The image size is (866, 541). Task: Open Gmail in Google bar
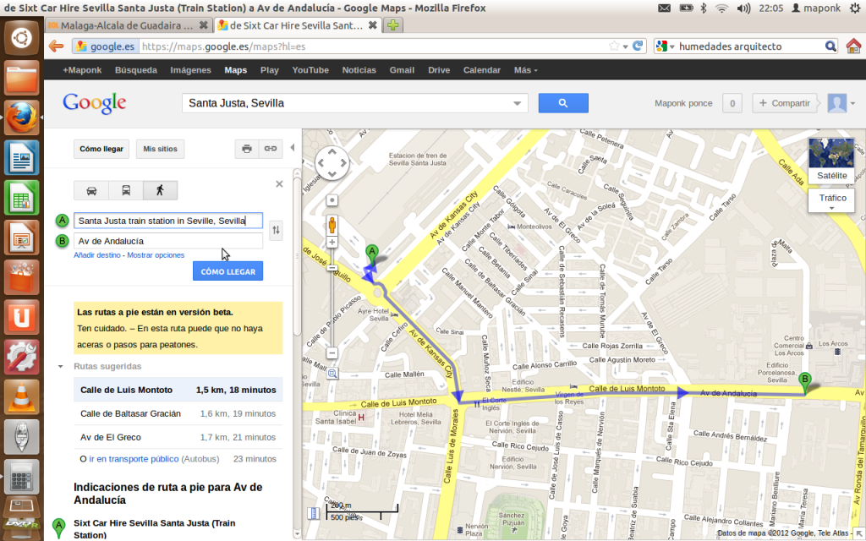tap(402, 70)
